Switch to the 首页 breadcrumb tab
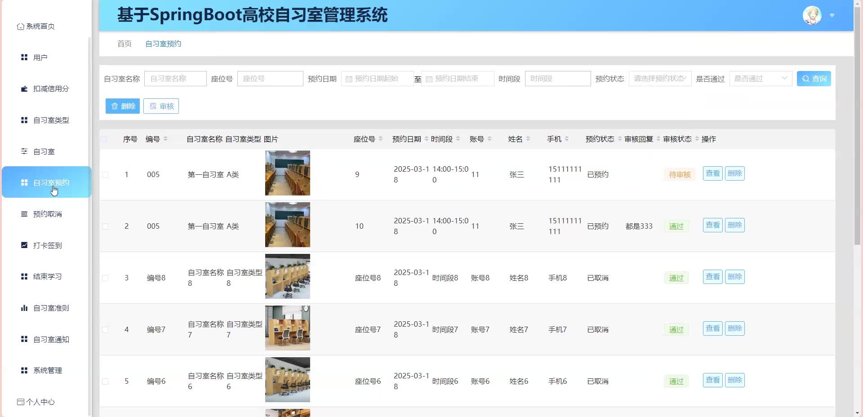The image size is (863, 417). coord(125,44)
